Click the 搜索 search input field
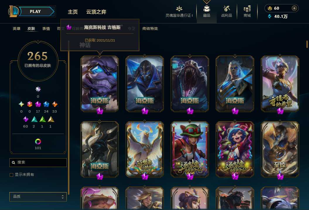The height and width of the screenshot is (210, 309). (38, 163)
